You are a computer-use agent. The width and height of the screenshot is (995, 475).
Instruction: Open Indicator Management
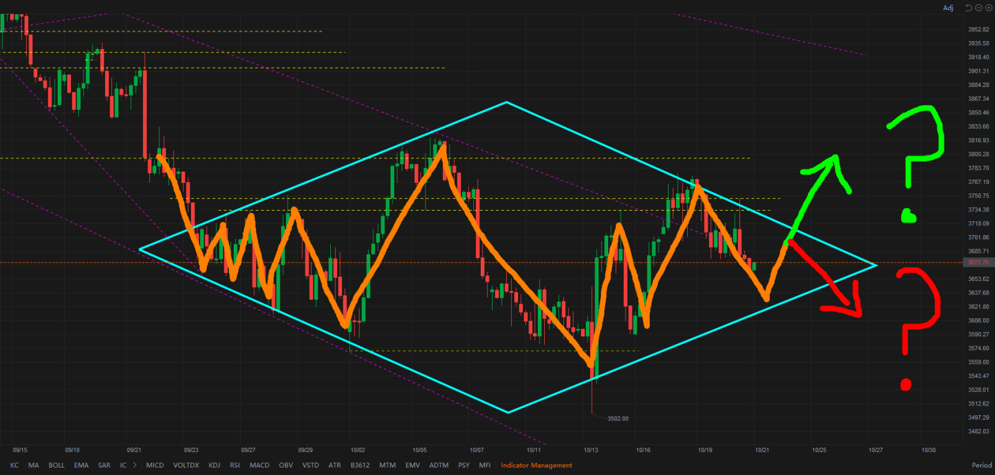pos(536,465)
